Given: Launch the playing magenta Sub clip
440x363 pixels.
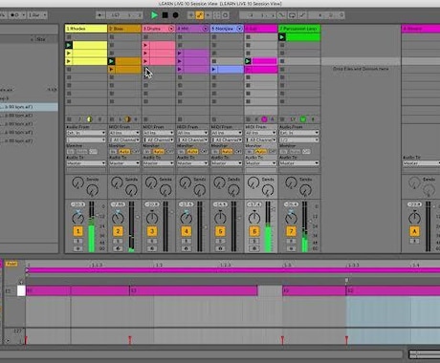Looking at the screenshot, I should tap(248, 61).
